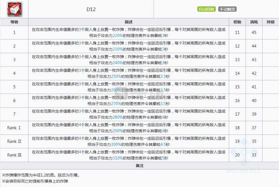Click the 等级 column header
The width and height of the screenshot is (279, 187).
coord(14,22)
